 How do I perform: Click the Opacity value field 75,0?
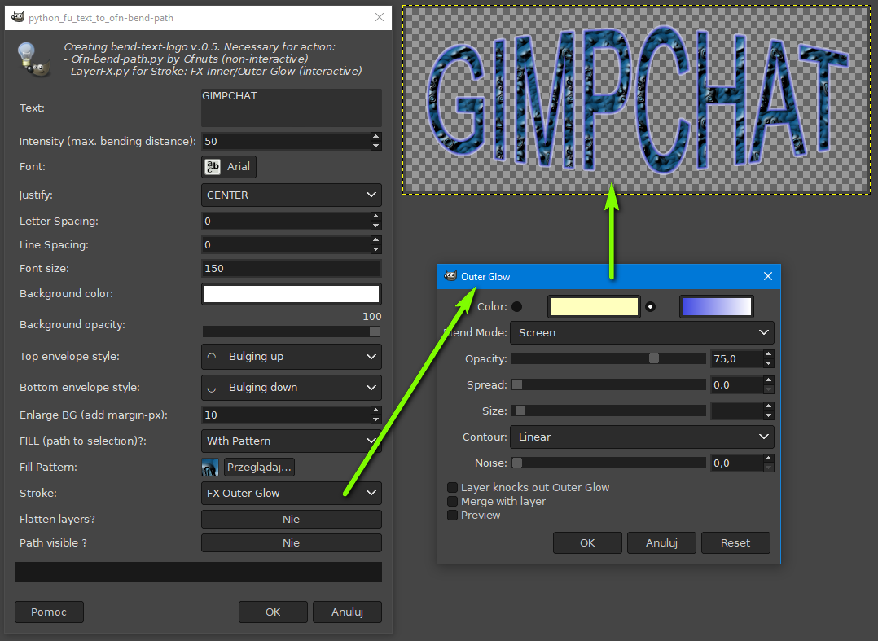(x=737, y=358)
